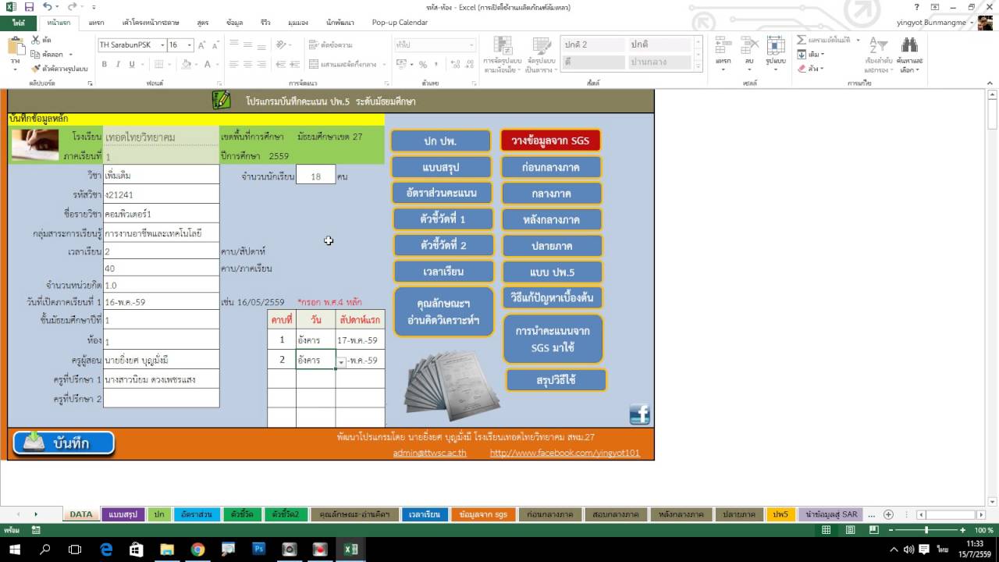
Task: Open Chrome from the Windows taskbar
Action: (197, 550)
